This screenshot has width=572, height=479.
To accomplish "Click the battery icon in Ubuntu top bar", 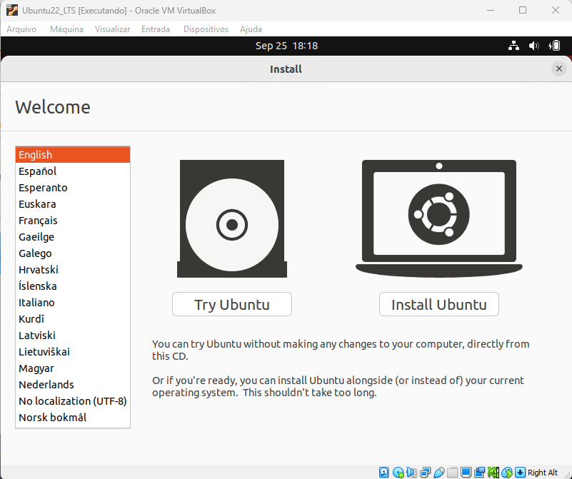I will (555, 46).
